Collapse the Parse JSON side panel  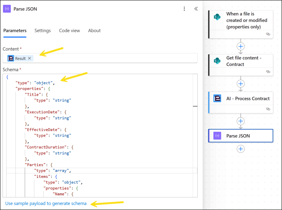click(196, 9)
